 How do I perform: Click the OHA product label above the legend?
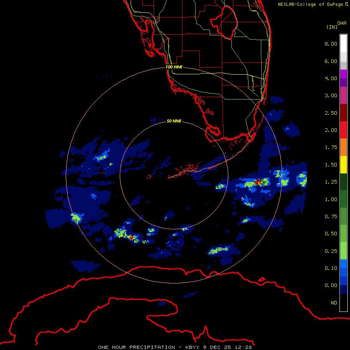pyautogui.click(x=342, y=23)
